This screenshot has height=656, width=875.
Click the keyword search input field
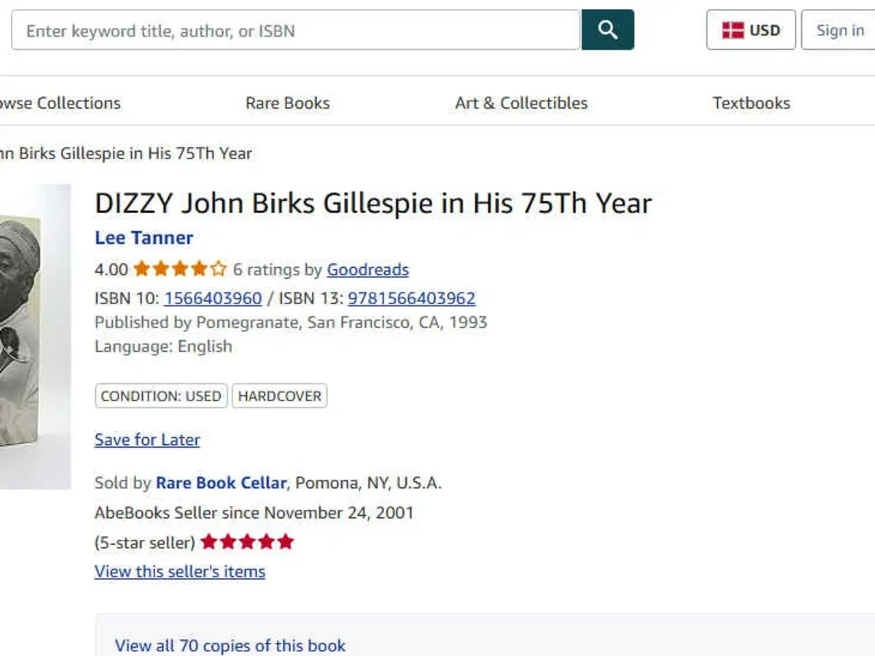[294, 30]
